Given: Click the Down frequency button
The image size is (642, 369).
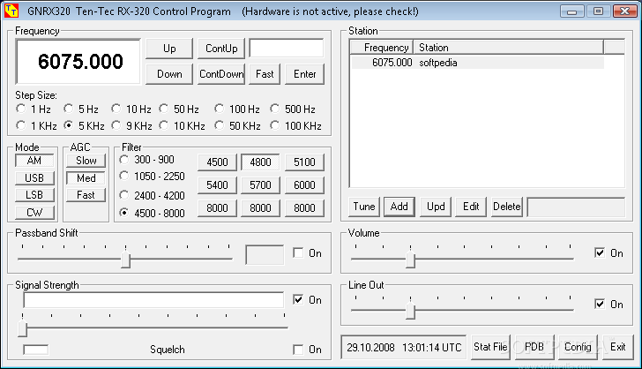Looking at the screenshot, I should click(169, 74).
